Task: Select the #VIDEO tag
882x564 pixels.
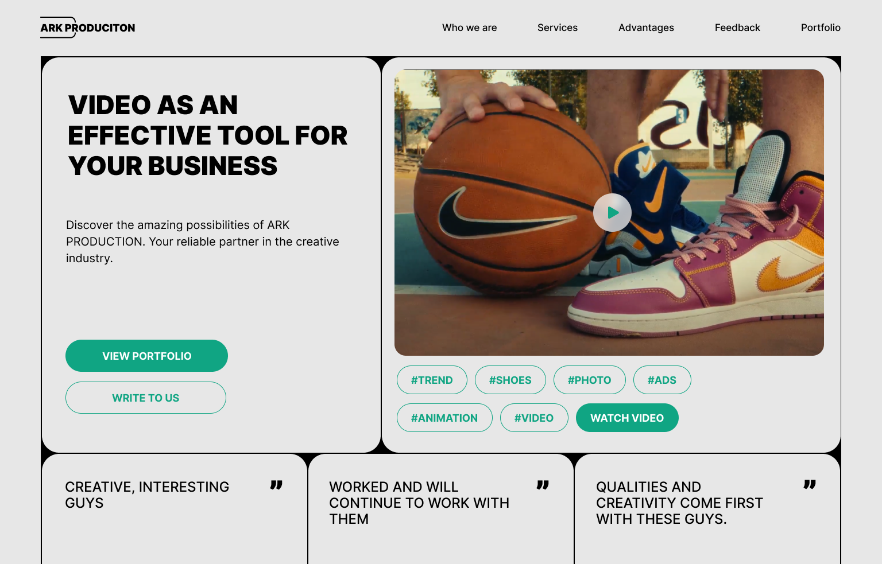Action: (534, 418)
